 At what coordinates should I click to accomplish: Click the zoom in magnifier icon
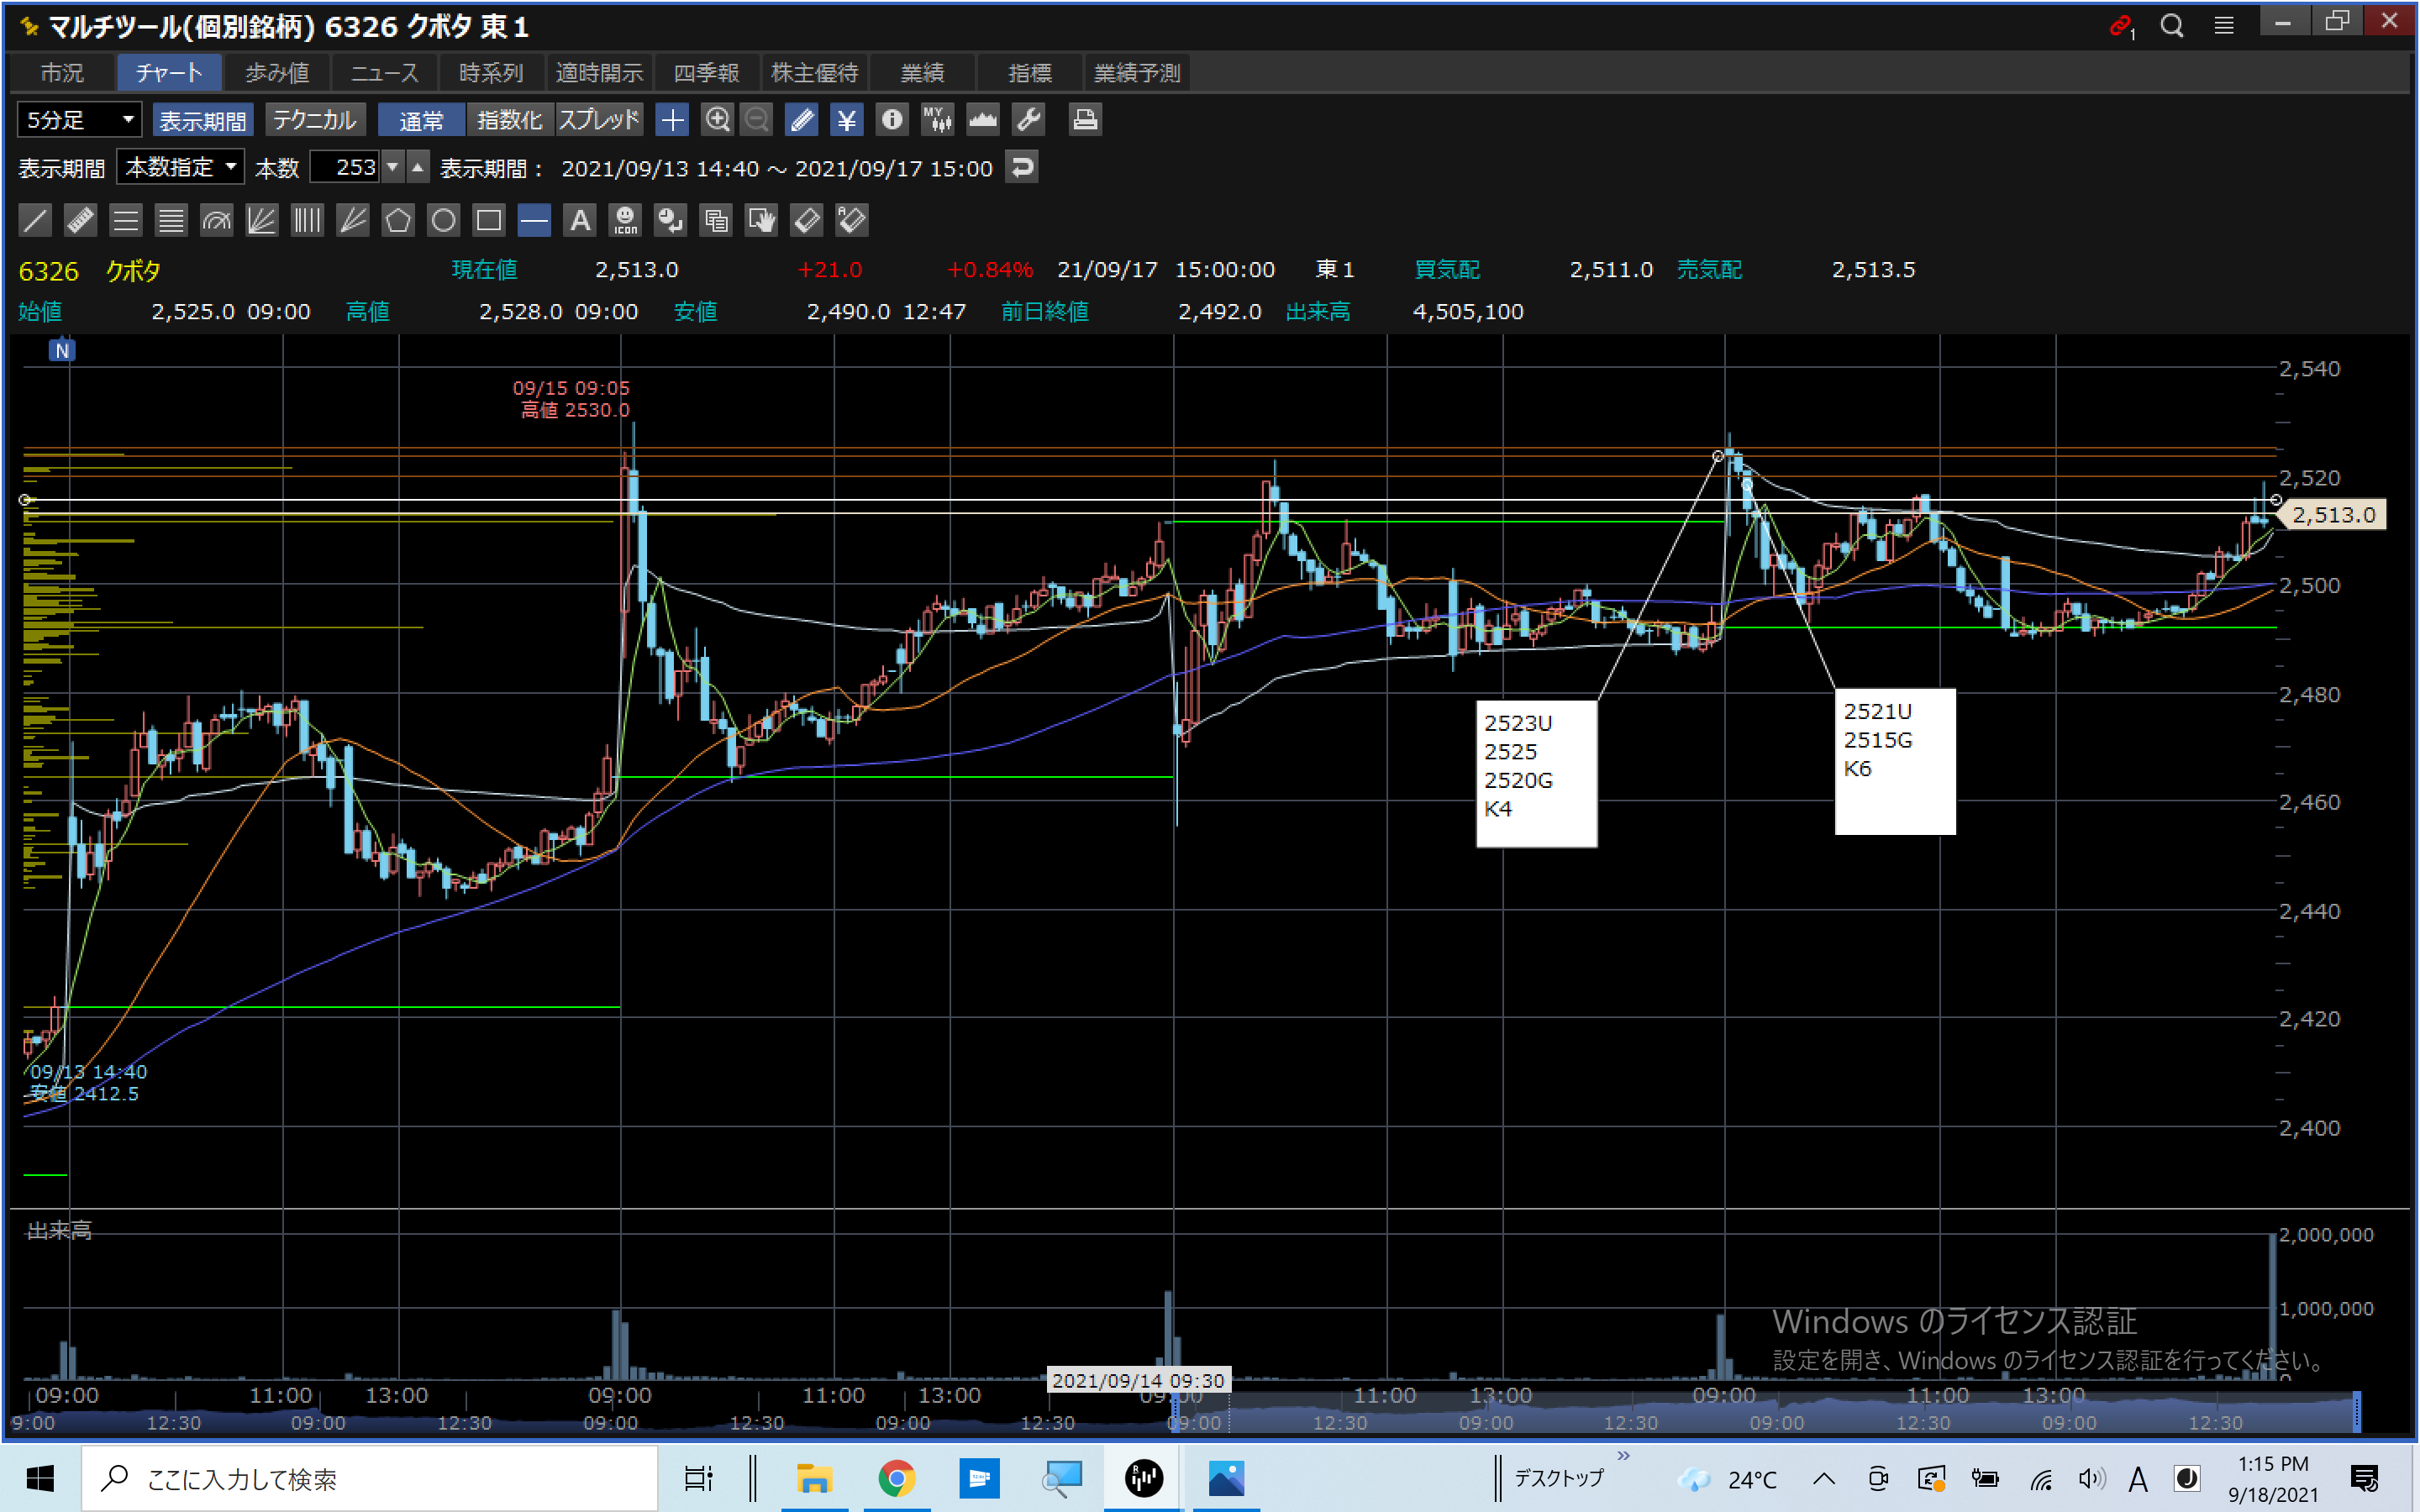pyautogui.click(x=717, y=120)
